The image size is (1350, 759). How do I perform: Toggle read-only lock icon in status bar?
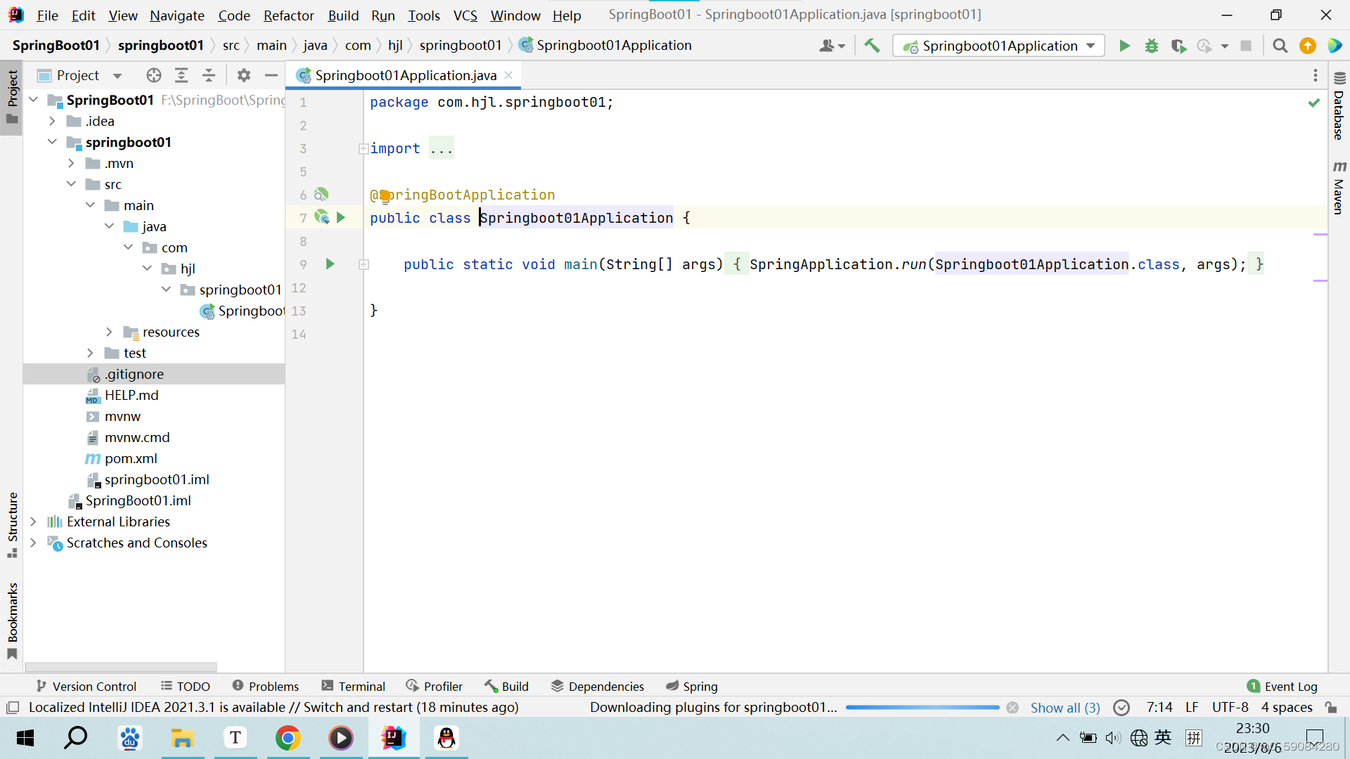[x=1331, y=707]
